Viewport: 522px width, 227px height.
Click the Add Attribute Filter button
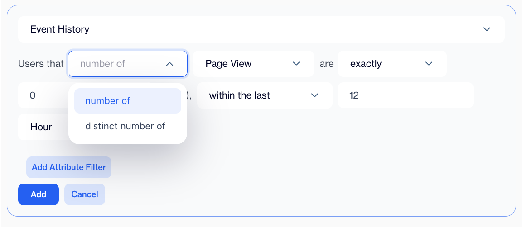point(69,167)
